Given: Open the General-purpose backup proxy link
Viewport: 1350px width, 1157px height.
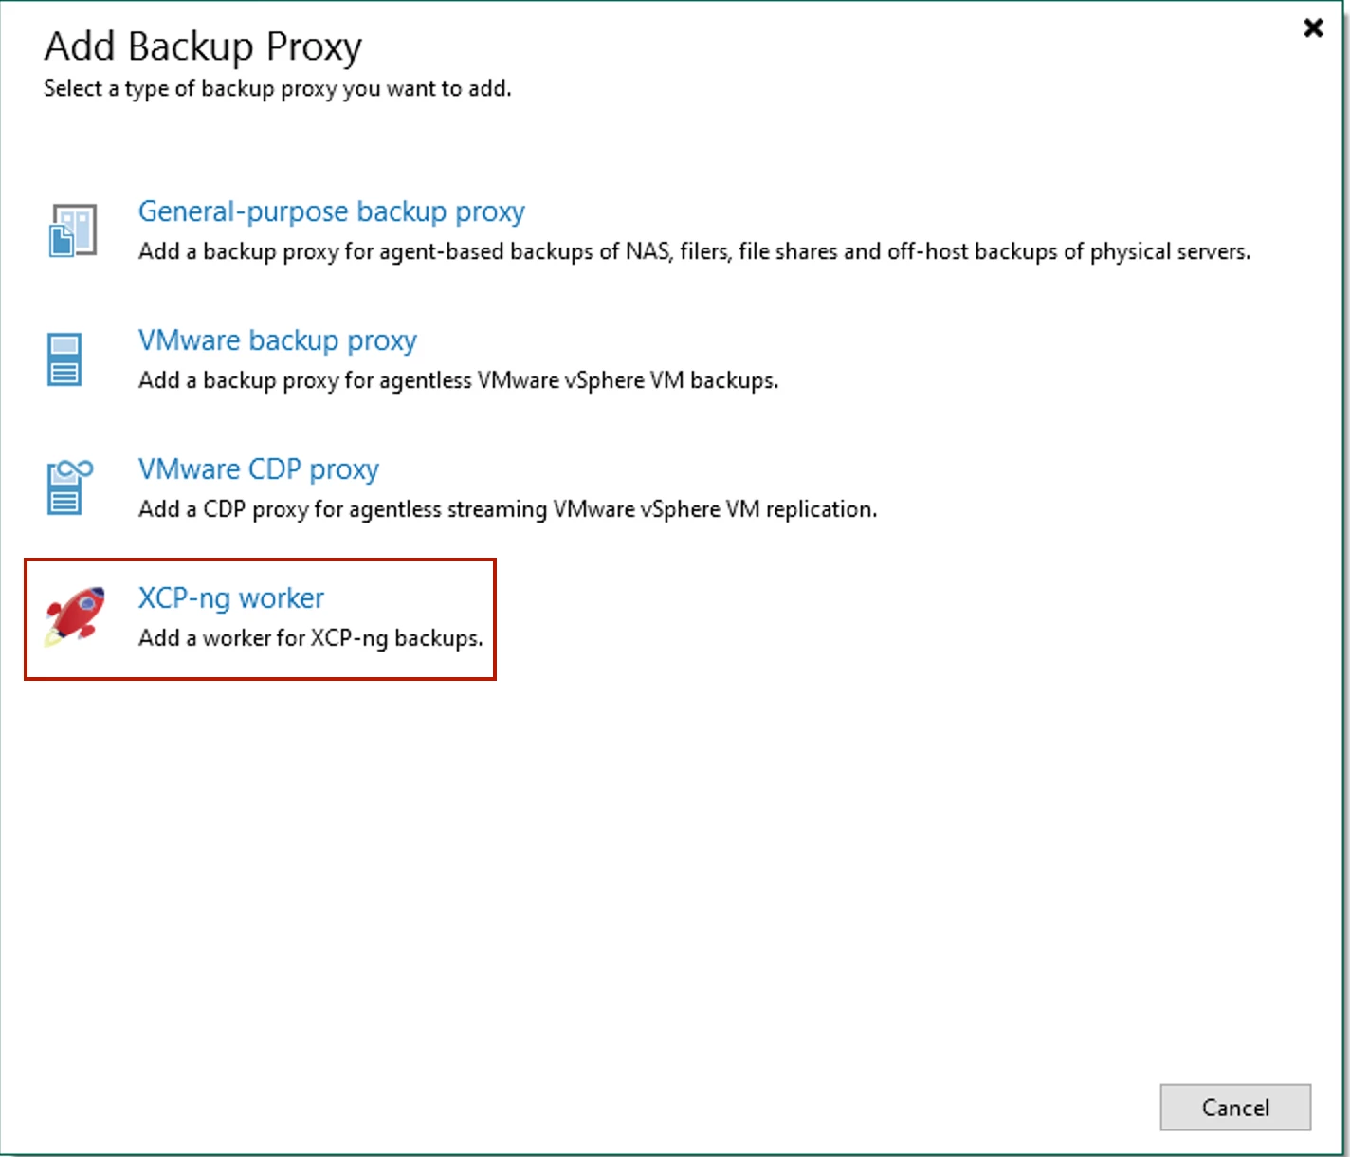Looking at the screenshot, I should coord(331,211).
